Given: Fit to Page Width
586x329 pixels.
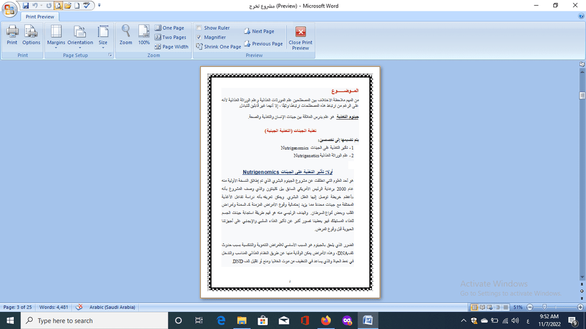Looking at the screenshot, I should [x=171, y=47].
